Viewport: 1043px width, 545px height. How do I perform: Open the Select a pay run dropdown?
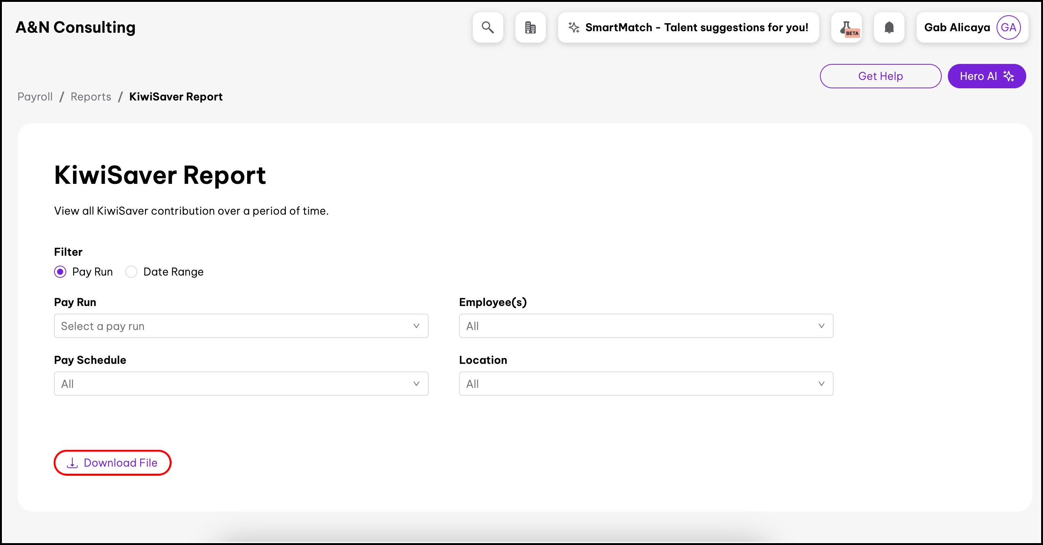241,325
